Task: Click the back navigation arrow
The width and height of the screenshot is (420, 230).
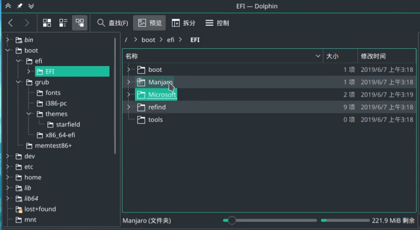Action: tap(11, 23)
